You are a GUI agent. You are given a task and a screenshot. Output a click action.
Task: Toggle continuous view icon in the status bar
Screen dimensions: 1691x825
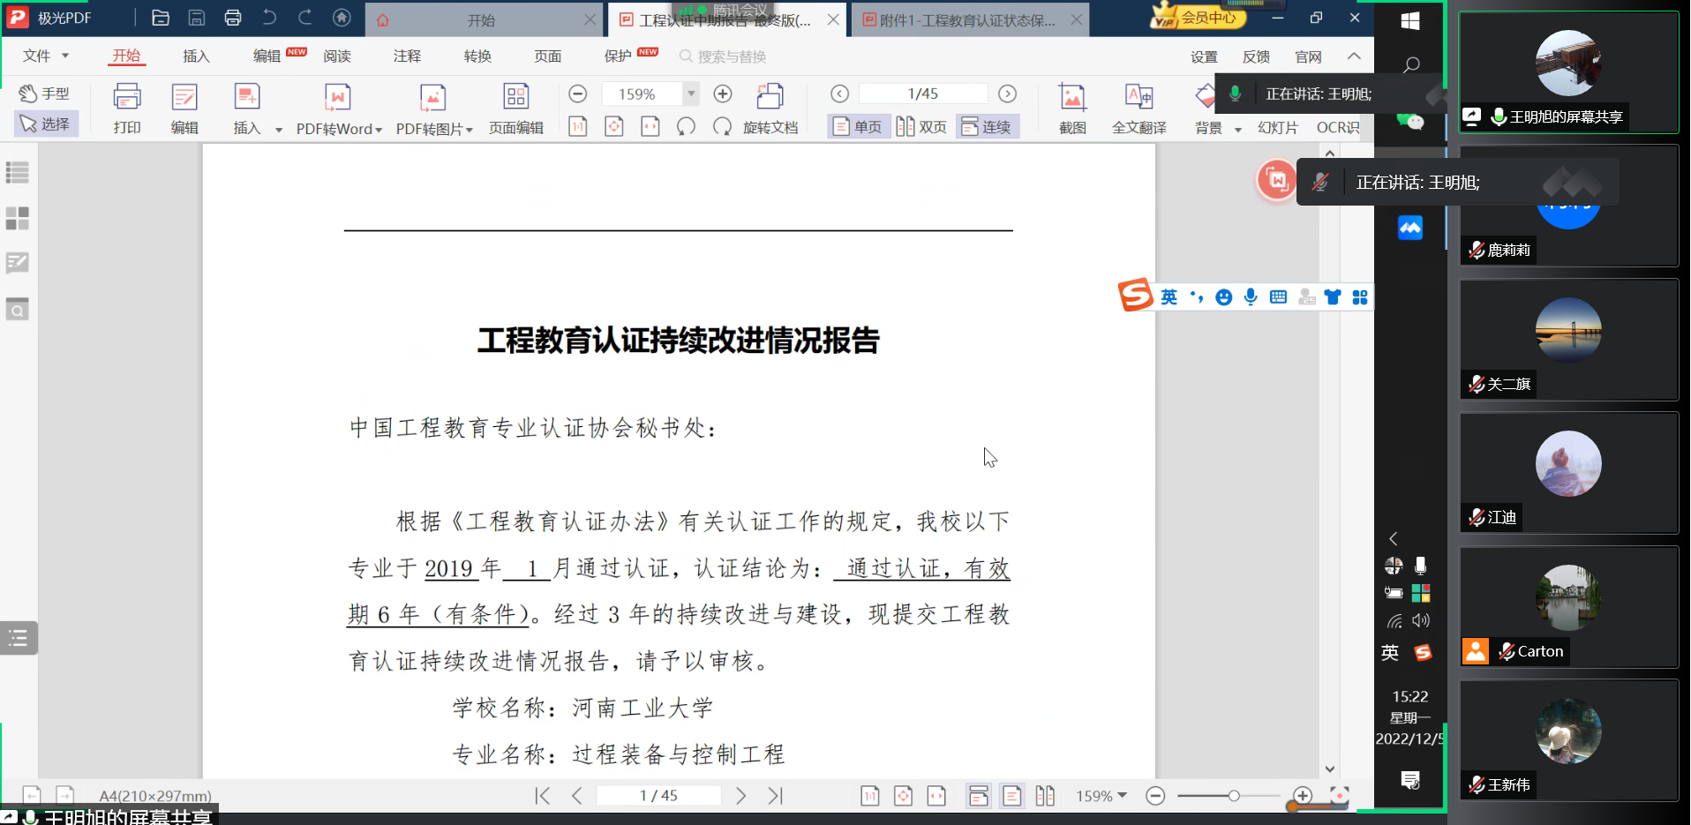coord(978,796)
